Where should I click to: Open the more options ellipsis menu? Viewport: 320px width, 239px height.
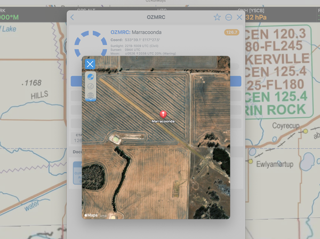[x=229, y=17]
